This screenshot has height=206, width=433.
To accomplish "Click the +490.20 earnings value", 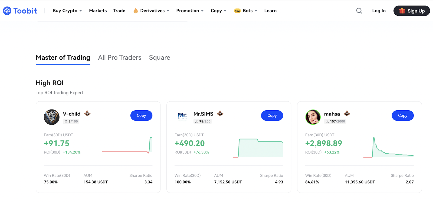I will 189,143.
